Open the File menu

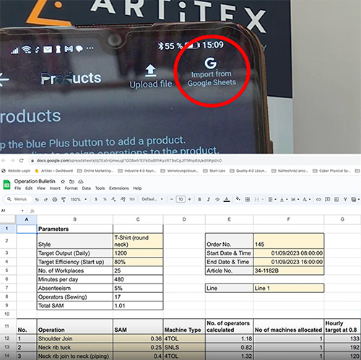pyautogui.click(x=17, y=188)
